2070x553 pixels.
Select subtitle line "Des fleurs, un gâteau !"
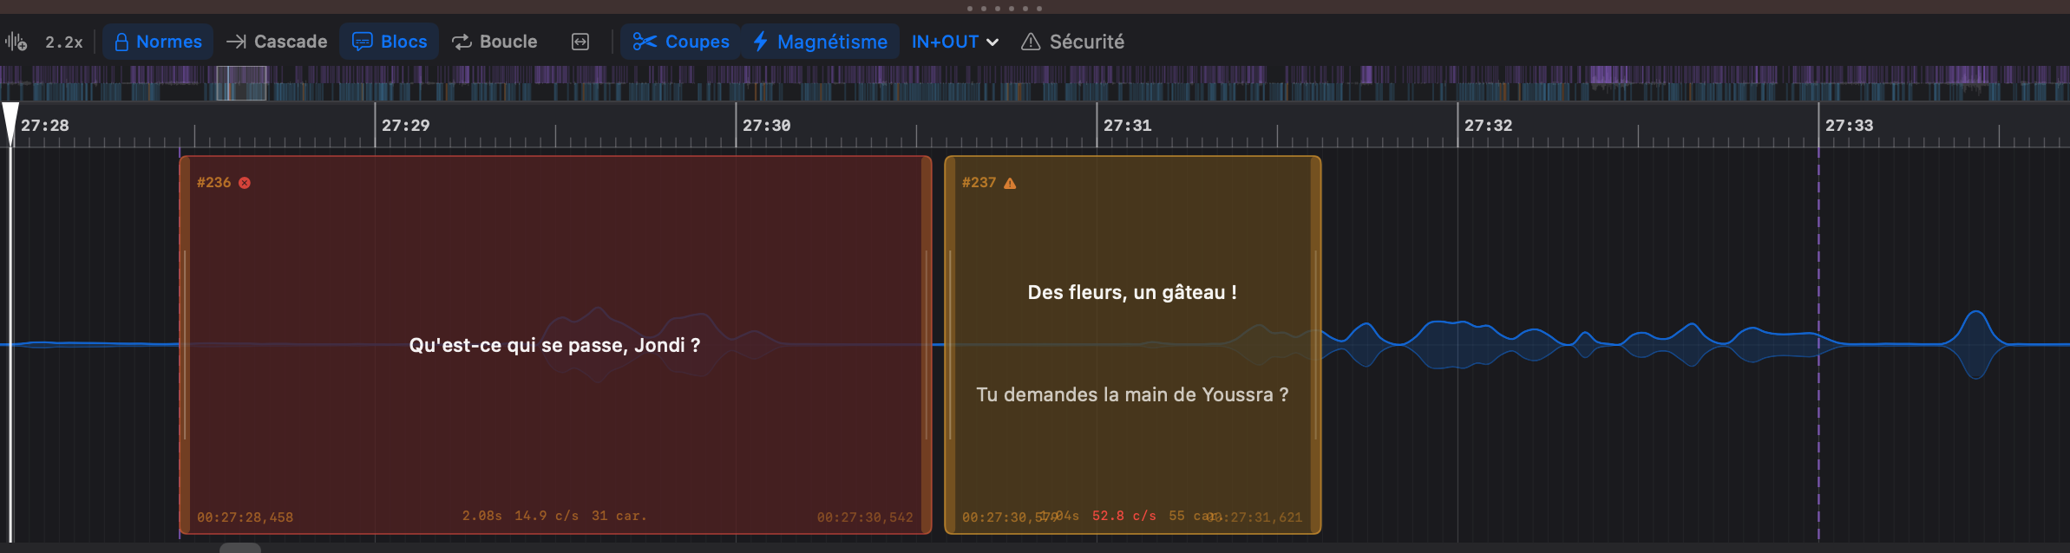click(x=1132, y=292)
